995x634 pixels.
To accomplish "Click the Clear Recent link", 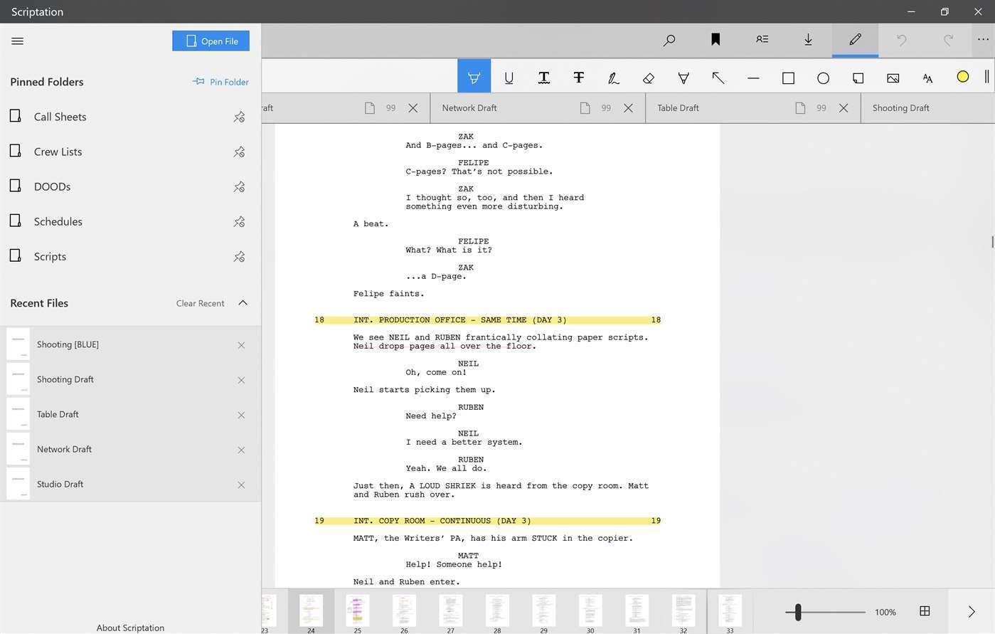I will (x=200, y=304).
